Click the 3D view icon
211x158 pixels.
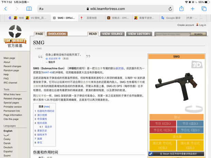pyautogui.click(x=197, y=64)
